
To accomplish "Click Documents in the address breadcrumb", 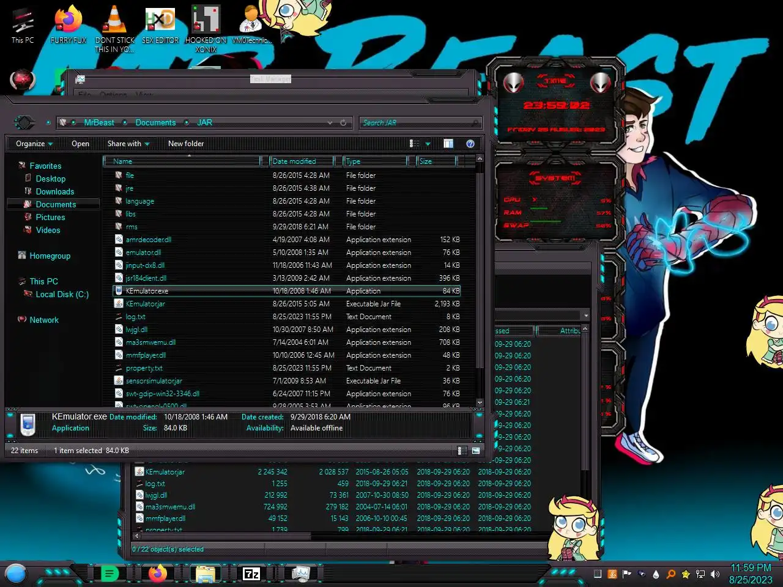I will [x=155, y=123].
